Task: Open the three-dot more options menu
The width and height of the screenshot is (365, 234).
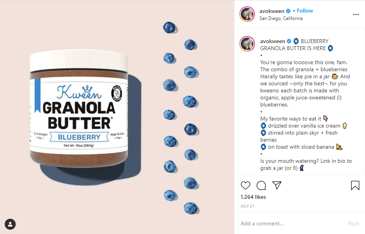Action: (x=356, y=14)
